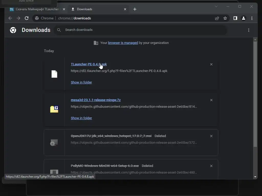
Task: Click the downloads page scrollbar thumb
Action: tap(255, 94)
